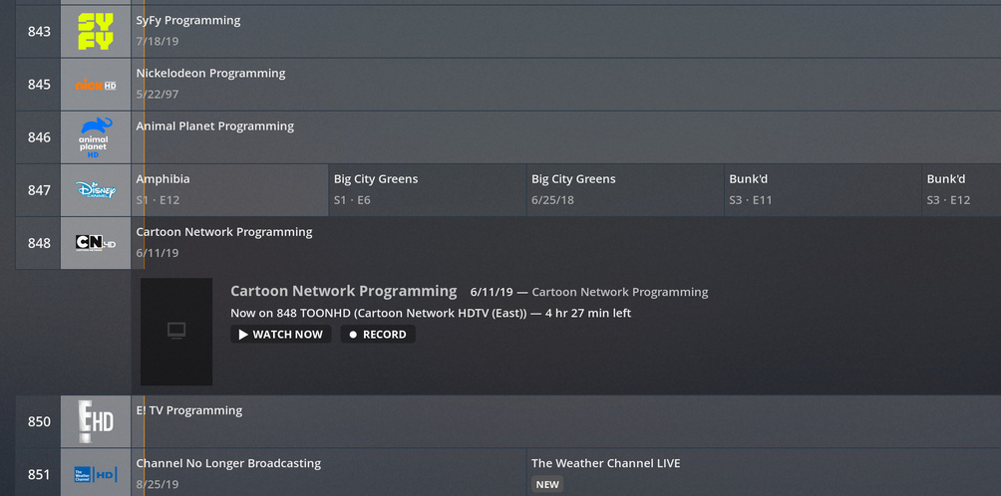Screen dimensions: 1001x496
Task: Expand E! TV Programming listing details
Action: pos(564,420)
